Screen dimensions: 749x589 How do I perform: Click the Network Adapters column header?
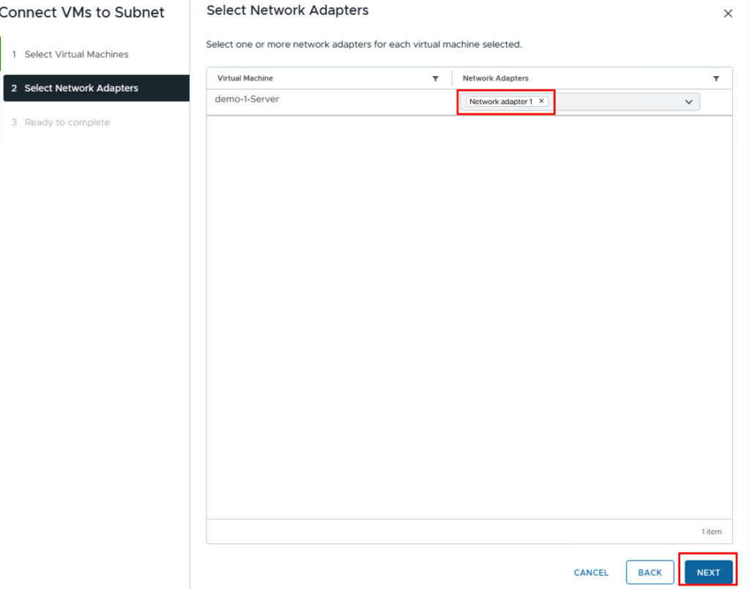(x=495, y=78)
